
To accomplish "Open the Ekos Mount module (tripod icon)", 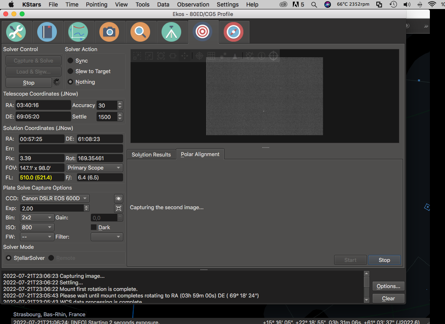I will (171, 32).
